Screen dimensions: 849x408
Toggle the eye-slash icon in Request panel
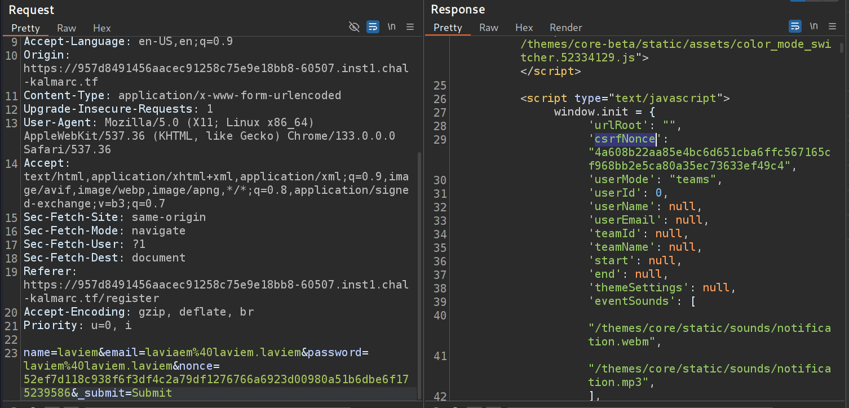pos(355,27)
